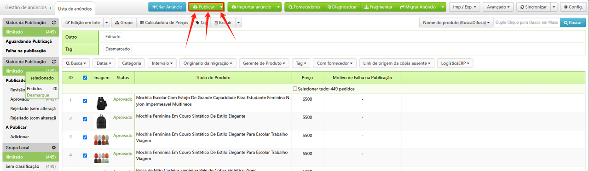Open the dropdown arrow beside Excluir
Viewport: 589px width, 171px height.
[x=238, y=23]
